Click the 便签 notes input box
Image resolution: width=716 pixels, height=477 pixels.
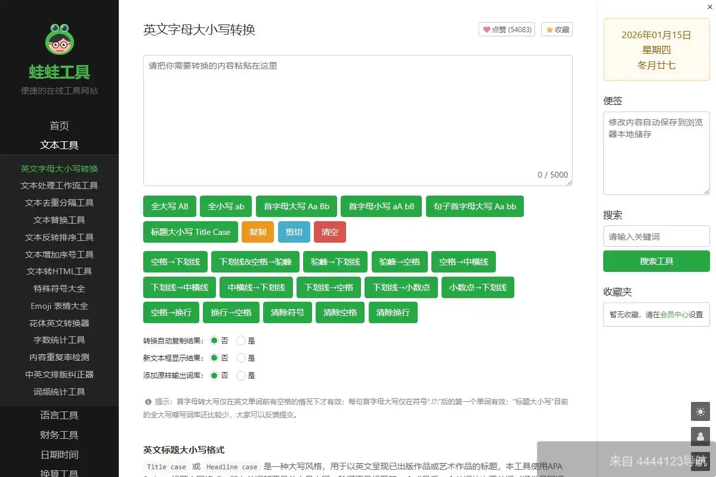tap(656, 154)
